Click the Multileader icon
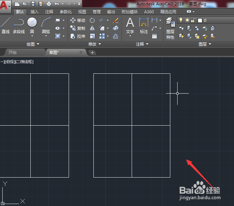234x206 pixels. click(x=154, y=28)
